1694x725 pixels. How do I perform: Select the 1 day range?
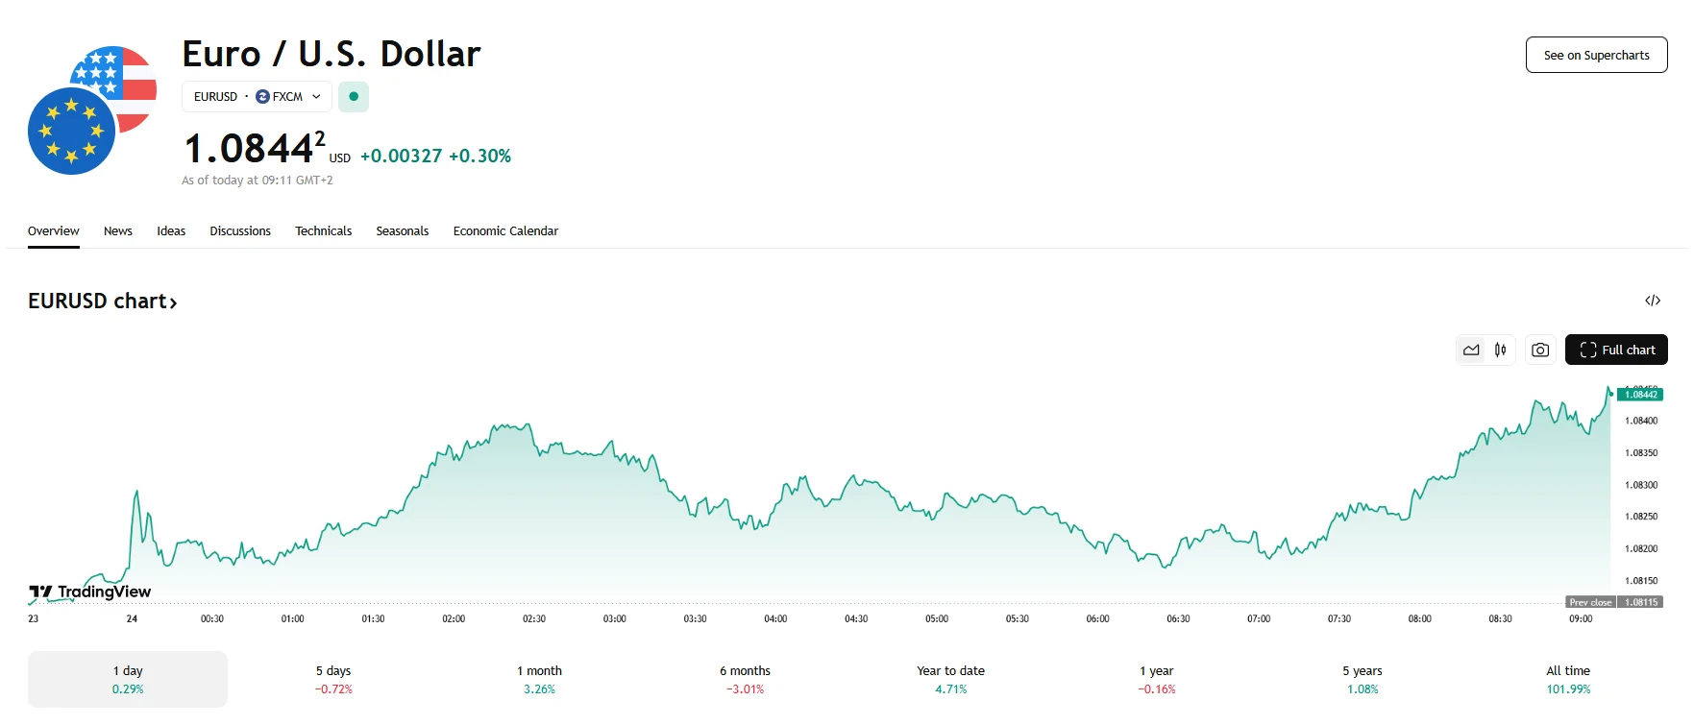coord(128,679)
